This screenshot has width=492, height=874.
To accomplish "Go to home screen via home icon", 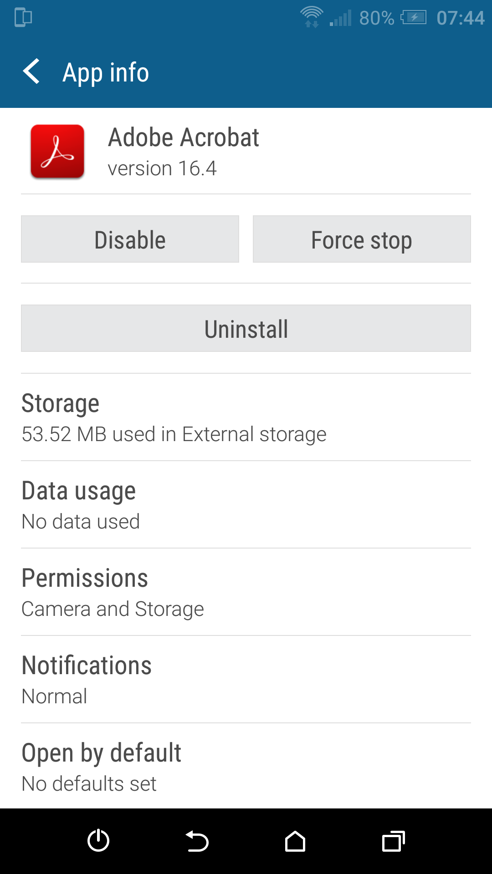I will [295, 841].
